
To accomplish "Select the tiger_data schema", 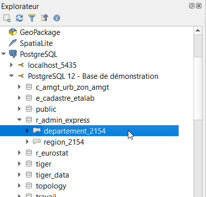I will point(52,175).
